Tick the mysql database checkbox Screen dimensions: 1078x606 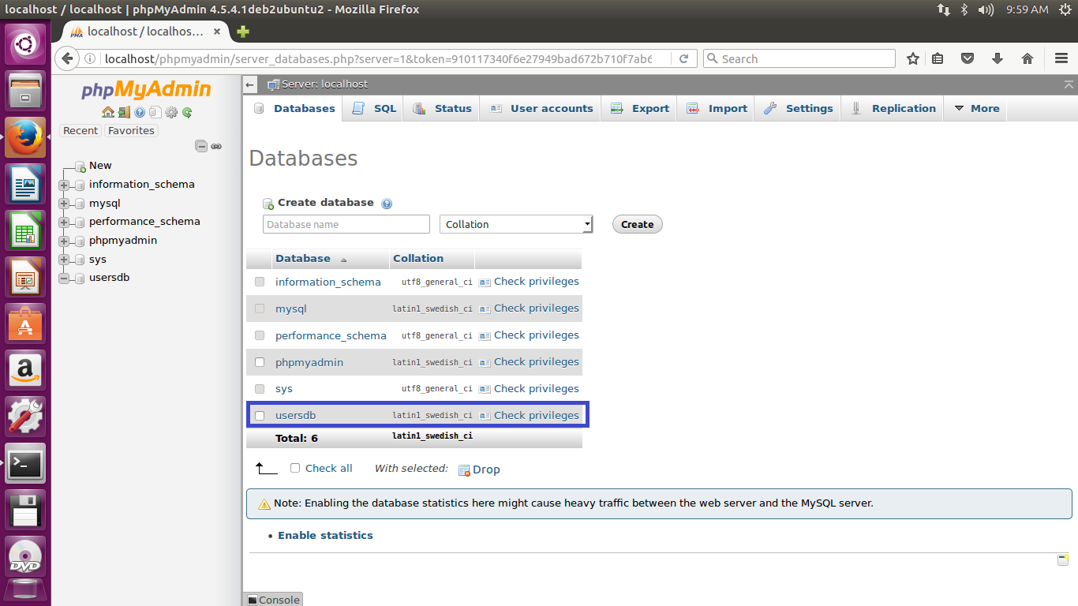pos(260,309)
